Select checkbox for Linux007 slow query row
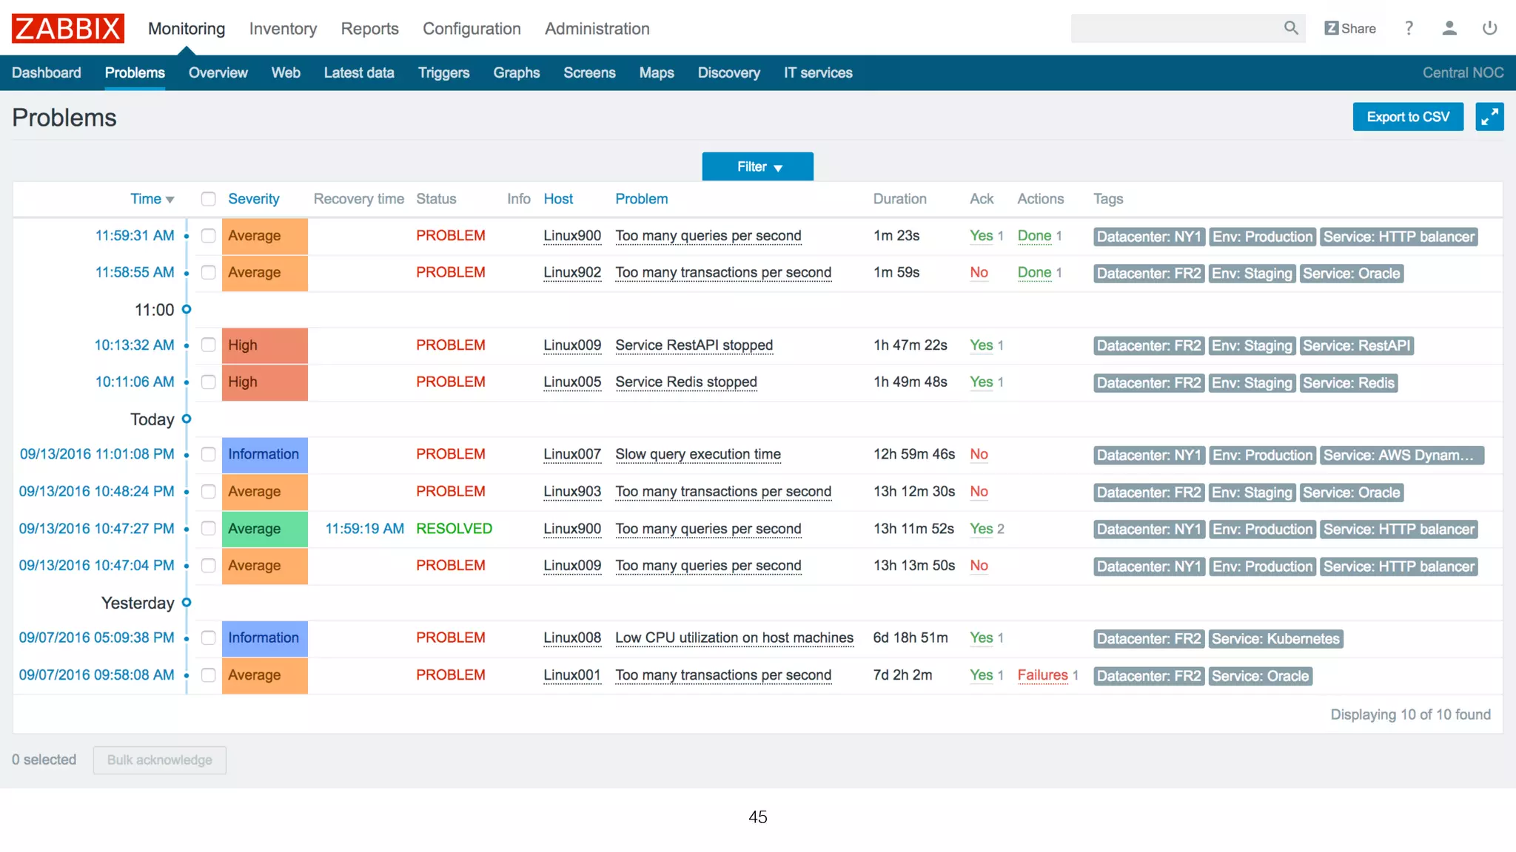Viewport: 1516px width, 852px height. [209, 454]
